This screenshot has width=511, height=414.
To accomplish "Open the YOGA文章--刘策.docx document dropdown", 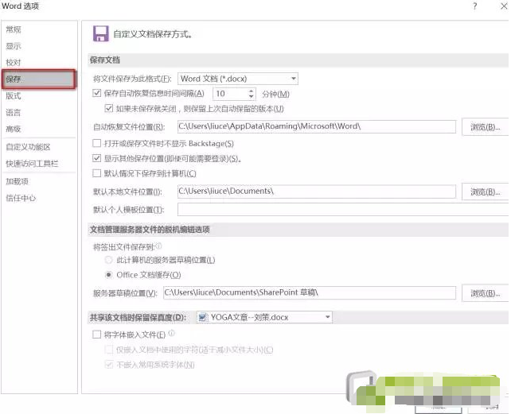I will click(x=264, y=317).
